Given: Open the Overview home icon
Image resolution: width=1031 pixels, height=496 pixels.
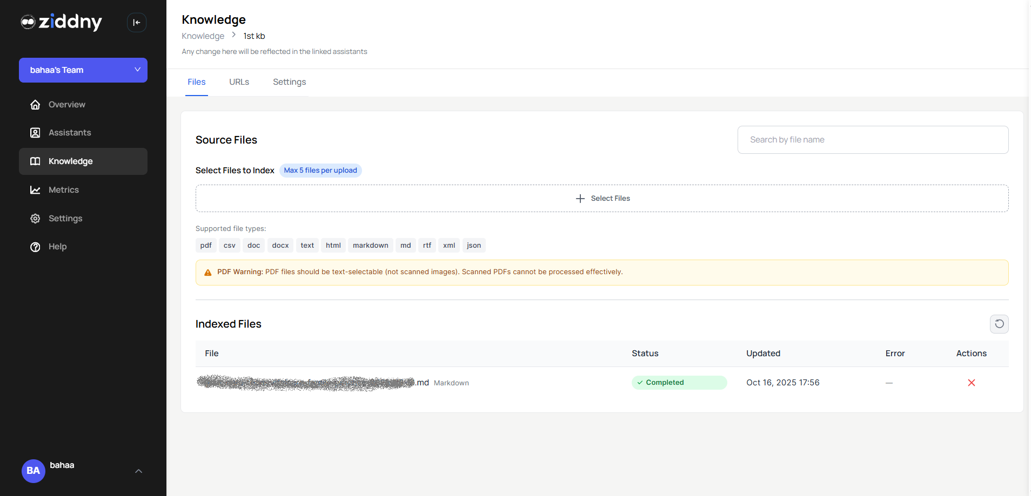Looking at the screenshot, I should click(35, 104).
